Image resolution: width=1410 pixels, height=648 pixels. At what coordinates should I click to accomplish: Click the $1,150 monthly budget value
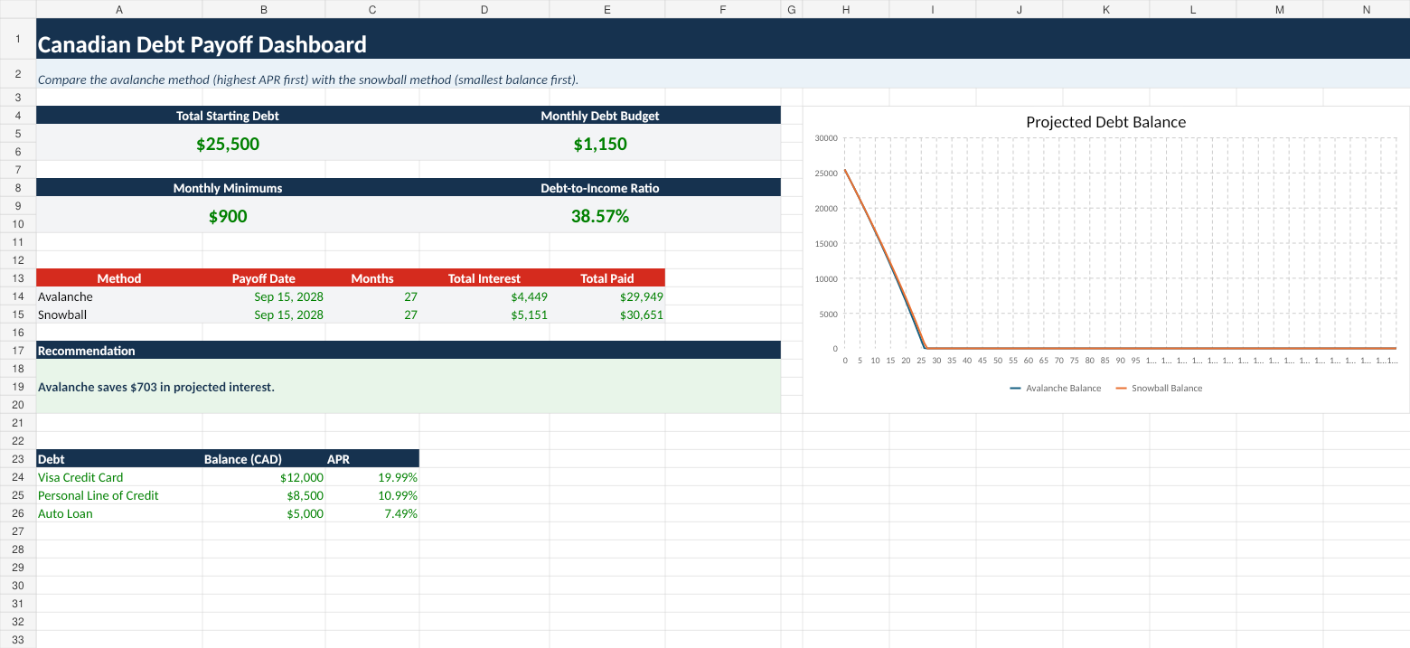coord(600,143)
